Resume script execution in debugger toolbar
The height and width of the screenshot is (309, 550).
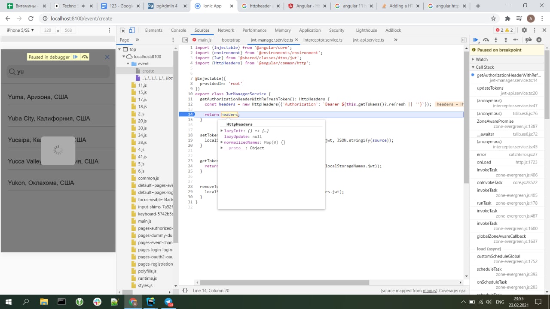click(476, 40)
